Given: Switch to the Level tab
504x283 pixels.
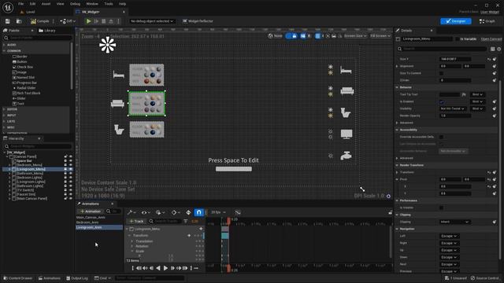Looking at the screenshot, I should click(28, 12).
